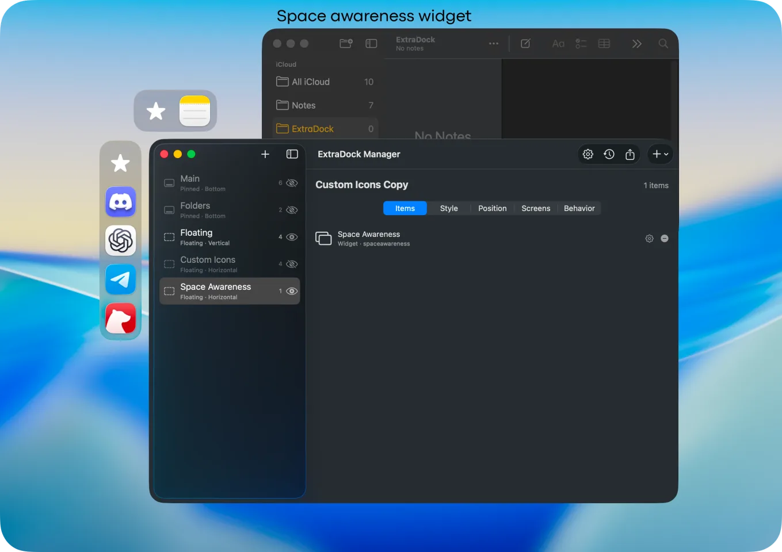Insert table in Notes window
782x552 pixels.
coord(604,43)
